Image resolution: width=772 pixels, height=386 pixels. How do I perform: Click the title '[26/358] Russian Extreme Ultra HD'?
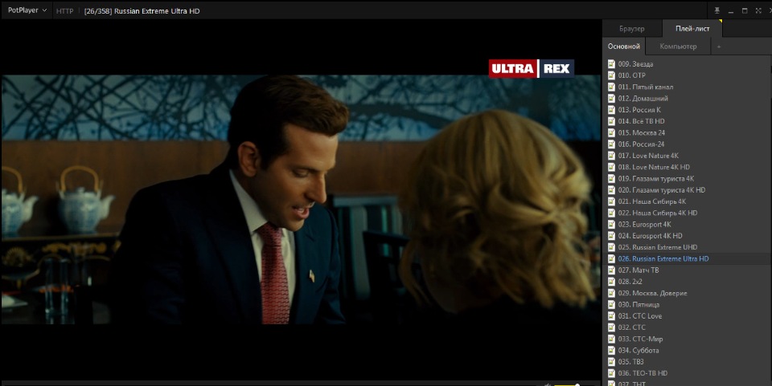point(142,10)
